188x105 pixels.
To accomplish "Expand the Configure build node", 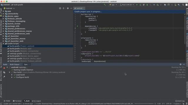I will [12, 77].
